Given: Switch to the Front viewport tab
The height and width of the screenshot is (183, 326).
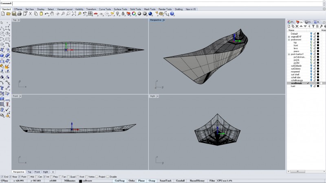Looking at the screenshot, I should [37, 172].
